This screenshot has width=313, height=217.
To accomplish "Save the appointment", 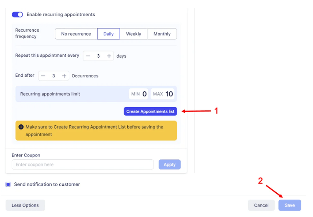I will [x=290, y=205].
